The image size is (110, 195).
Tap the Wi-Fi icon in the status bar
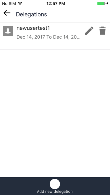click(20, 3)
